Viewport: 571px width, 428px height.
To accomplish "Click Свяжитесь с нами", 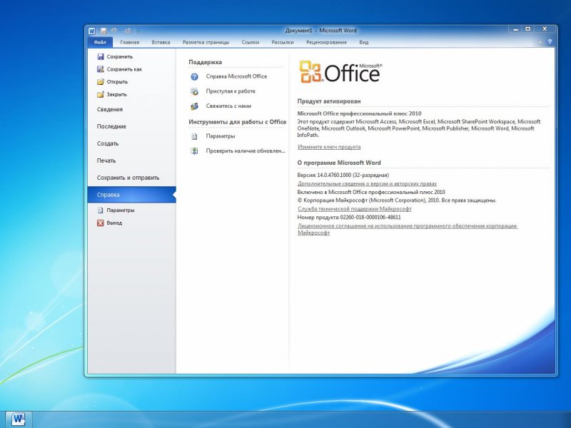I will point(221,106).
